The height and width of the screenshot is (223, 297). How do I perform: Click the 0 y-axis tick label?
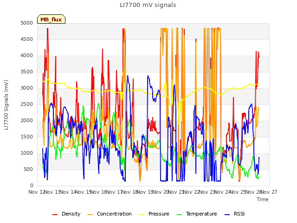[32, 186]
